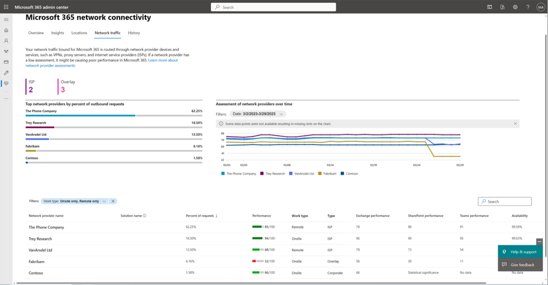Switch to the Insights tab

click(x=58, y=33)
